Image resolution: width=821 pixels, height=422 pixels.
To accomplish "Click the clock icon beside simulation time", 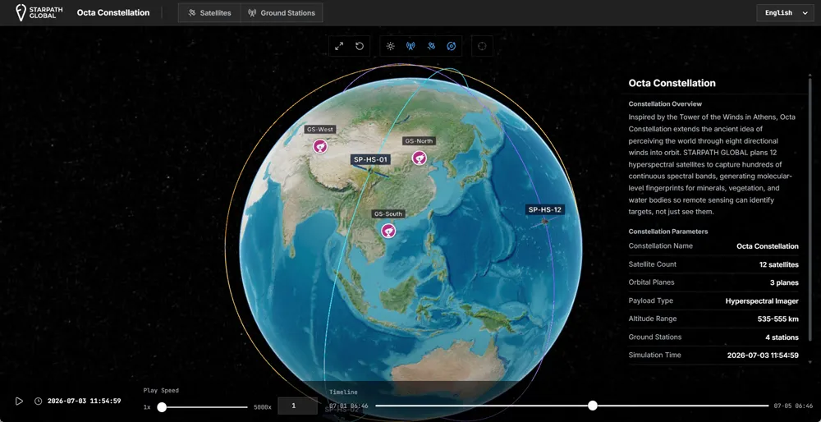I will [x=39, y=401].
